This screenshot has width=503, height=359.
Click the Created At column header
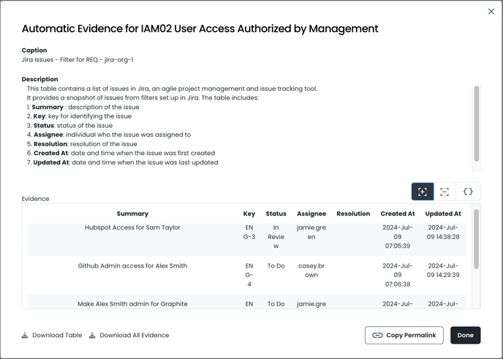tap(397, 213)
